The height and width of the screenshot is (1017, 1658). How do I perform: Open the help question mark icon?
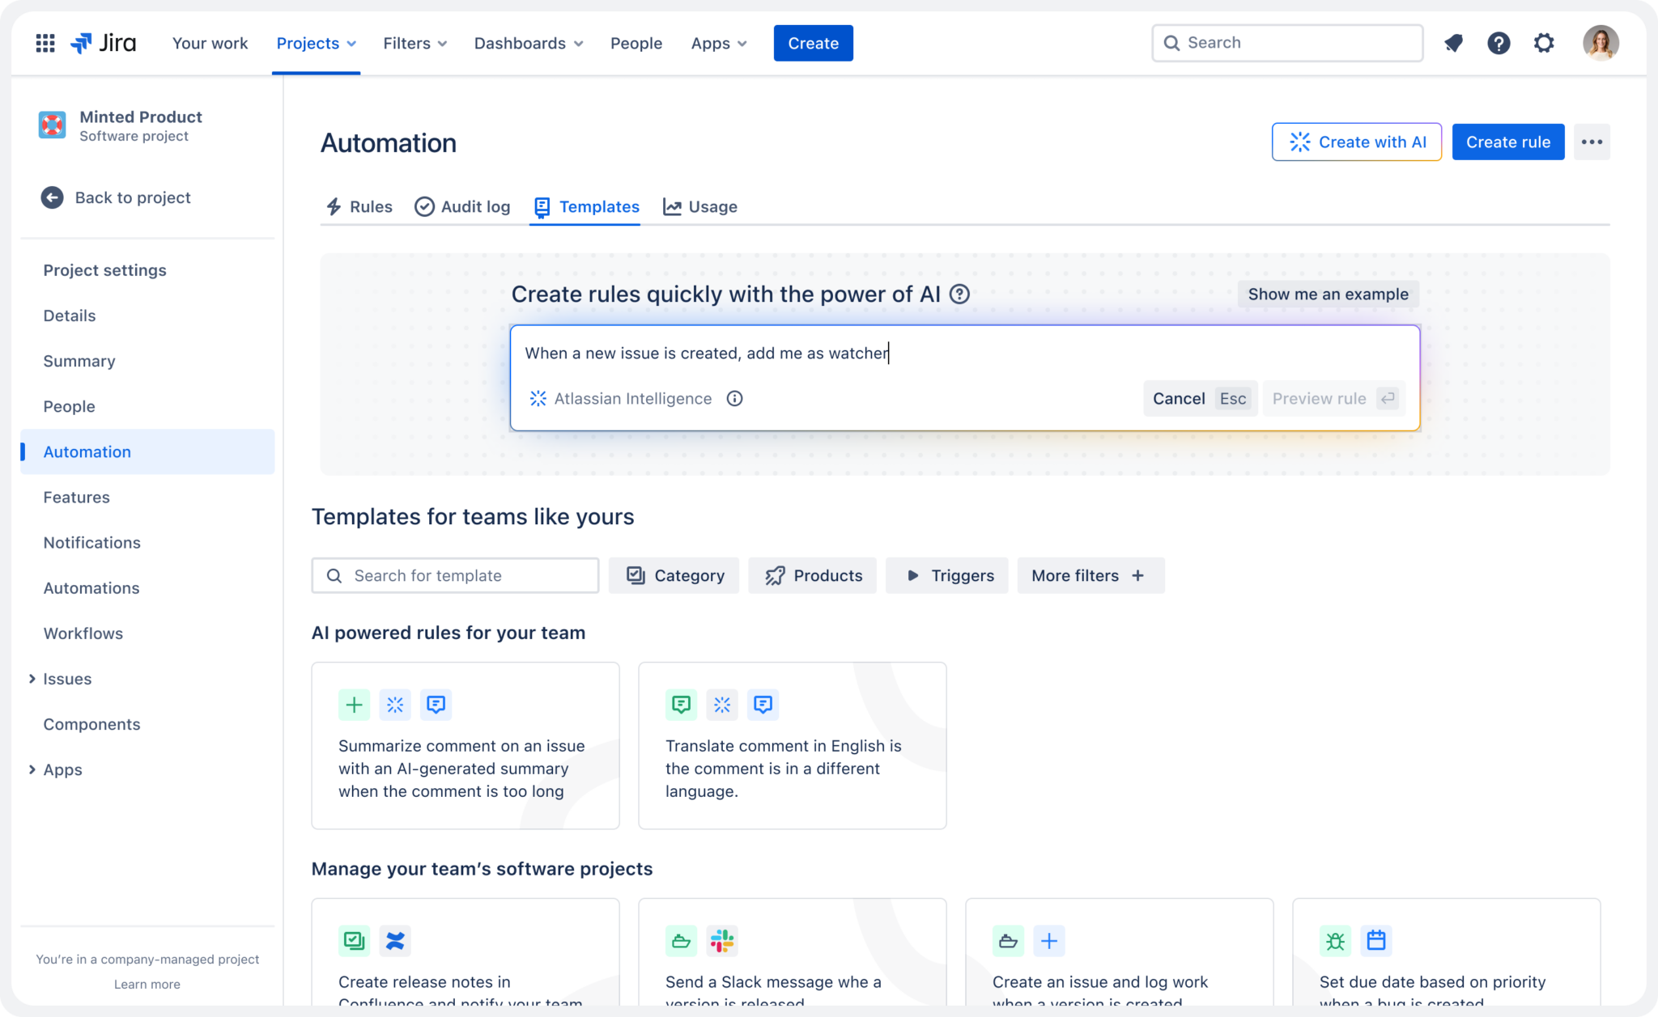point(1499,43)
